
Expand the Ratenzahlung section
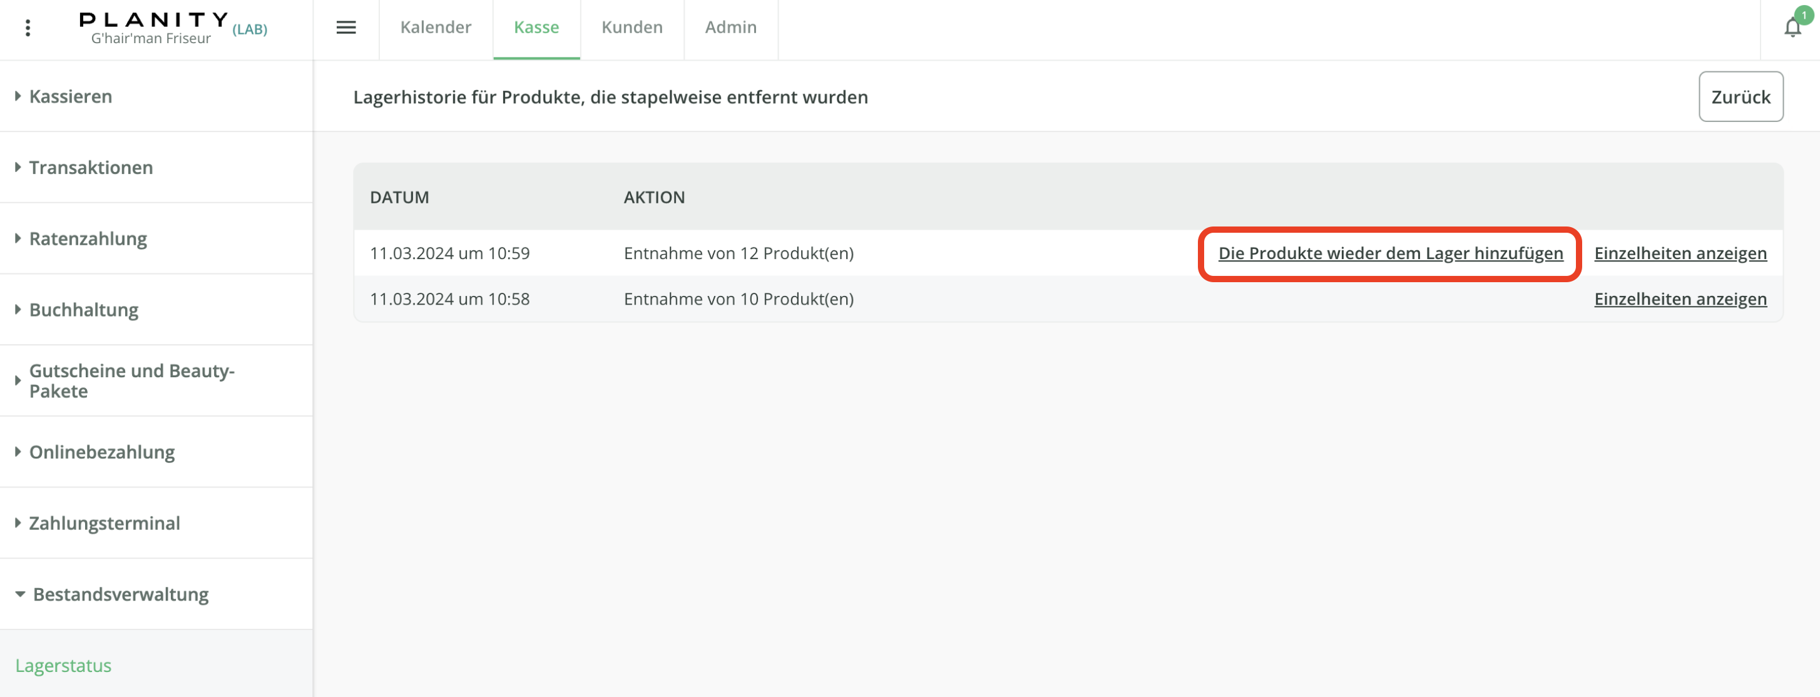point(88,238)
